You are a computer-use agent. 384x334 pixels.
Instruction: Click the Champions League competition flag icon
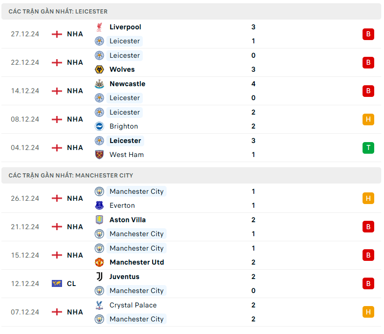tap(56, 284)
